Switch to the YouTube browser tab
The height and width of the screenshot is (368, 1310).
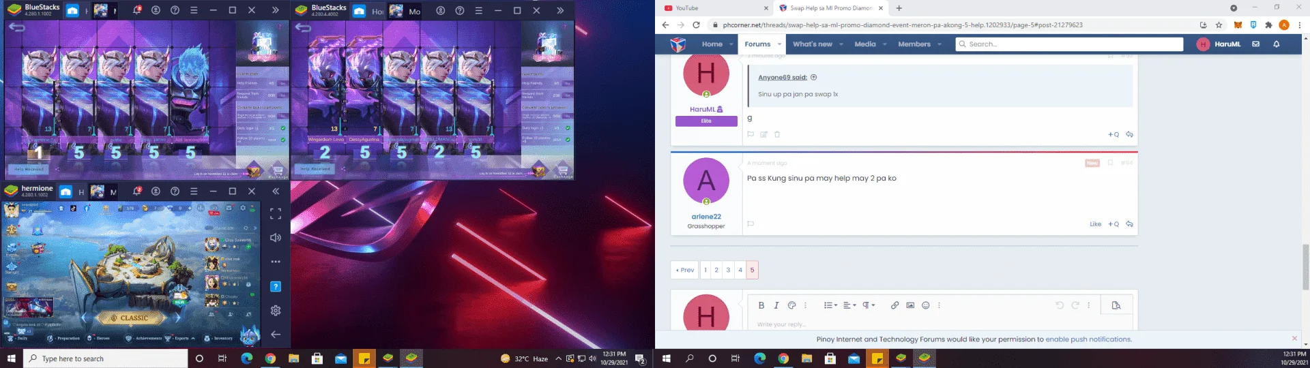pos(715,8)
